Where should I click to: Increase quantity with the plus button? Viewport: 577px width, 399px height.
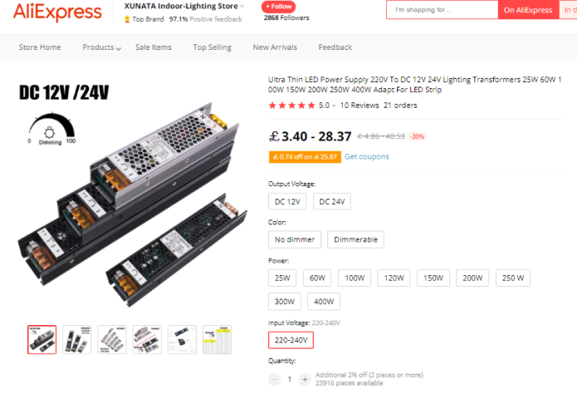[305, 379]
